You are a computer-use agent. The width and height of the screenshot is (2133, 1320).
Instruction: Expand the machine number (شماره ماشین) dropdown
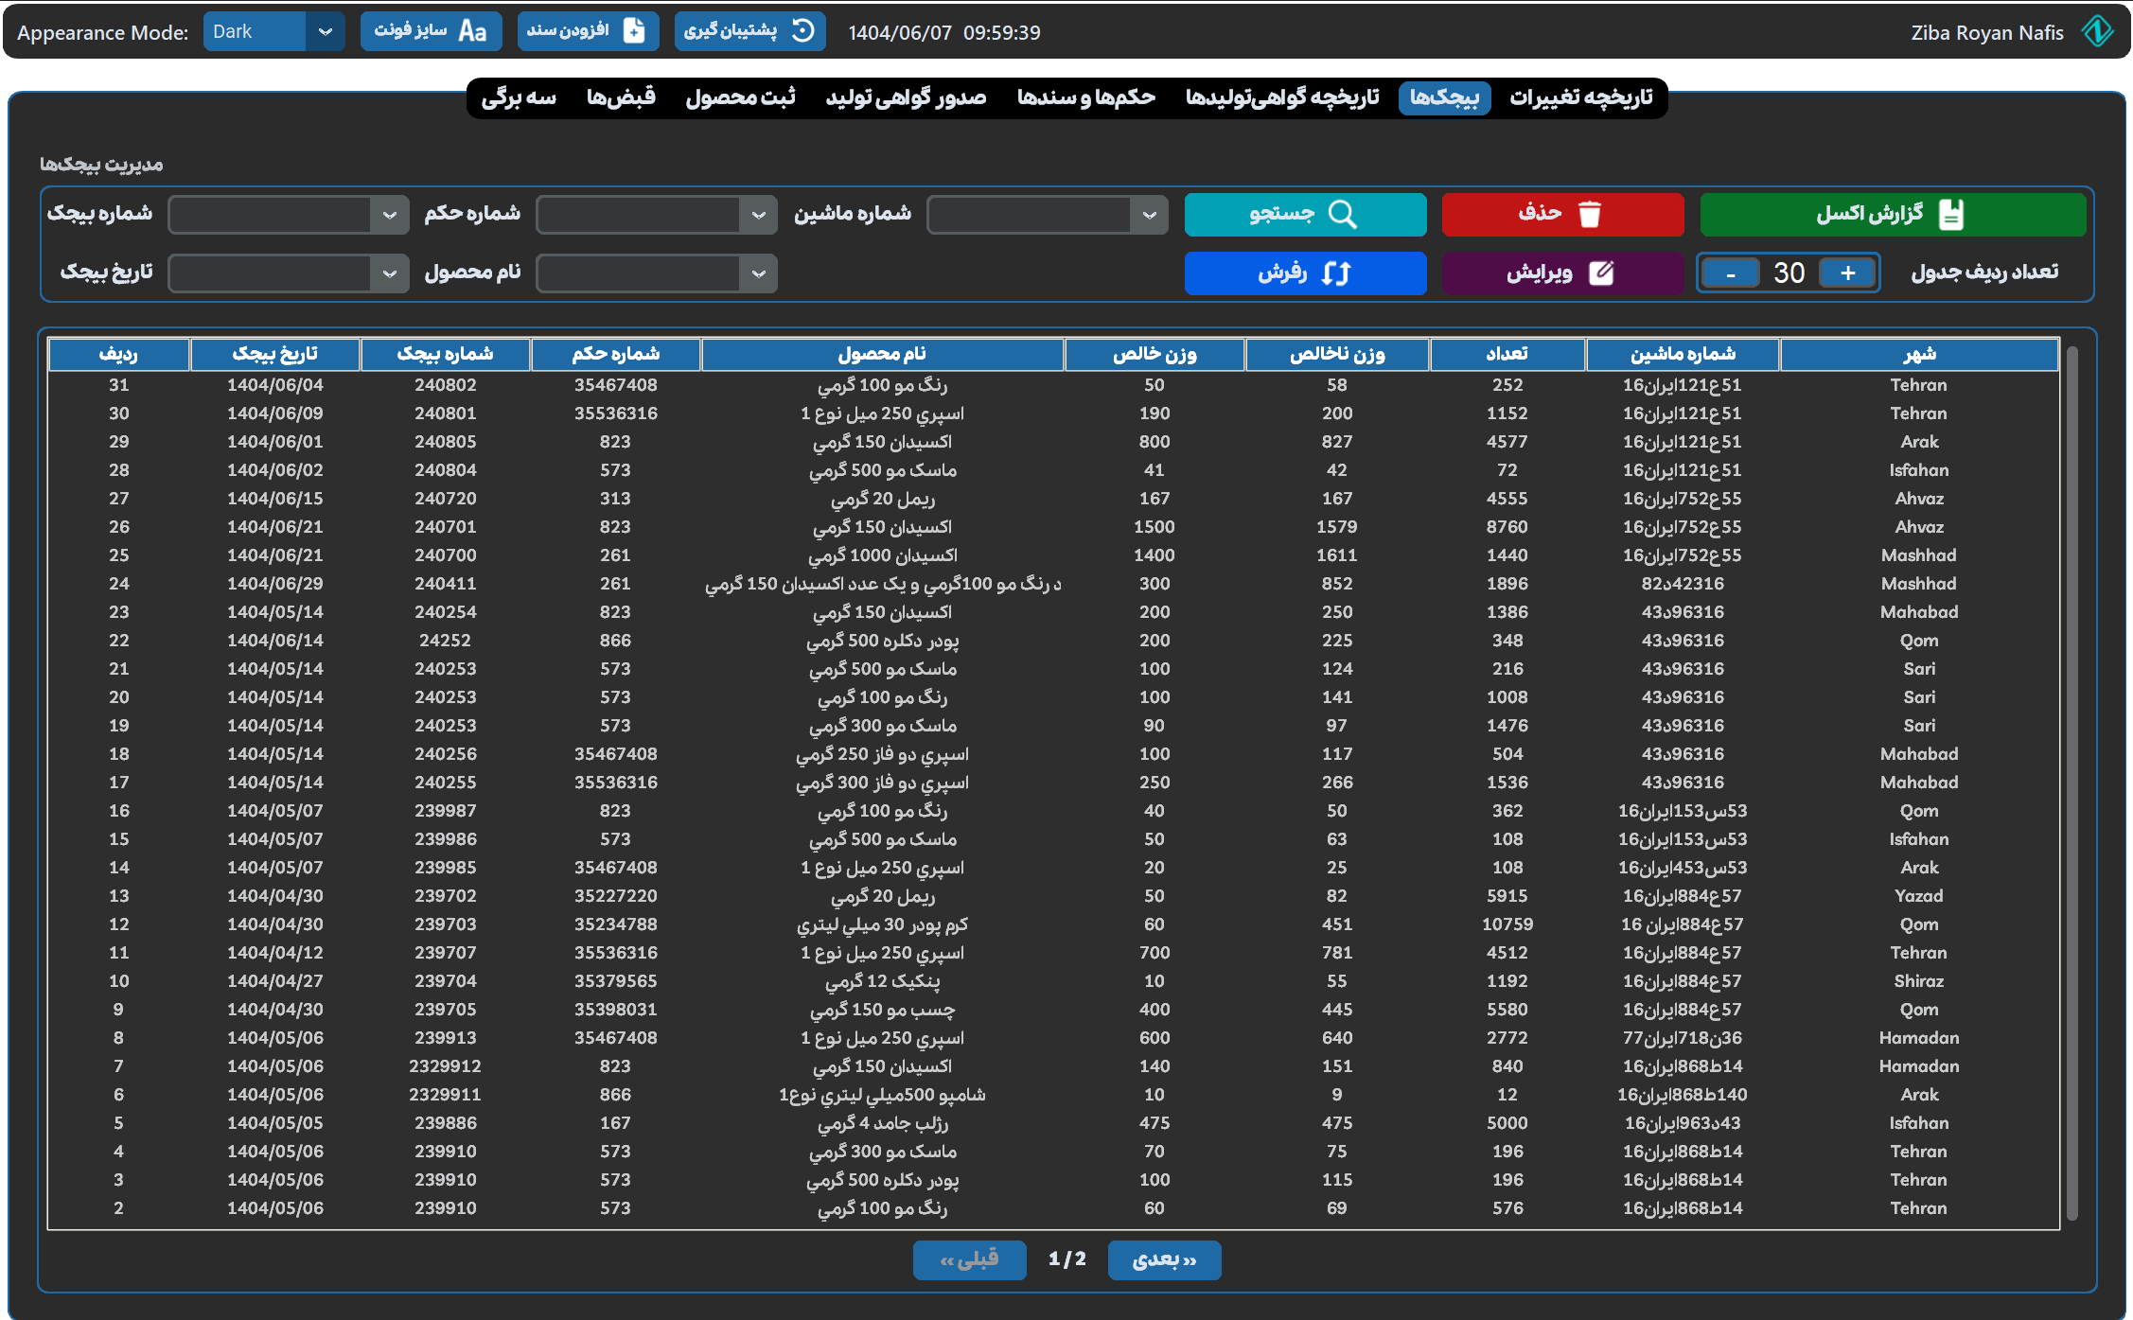click(x=1149, y=215)
